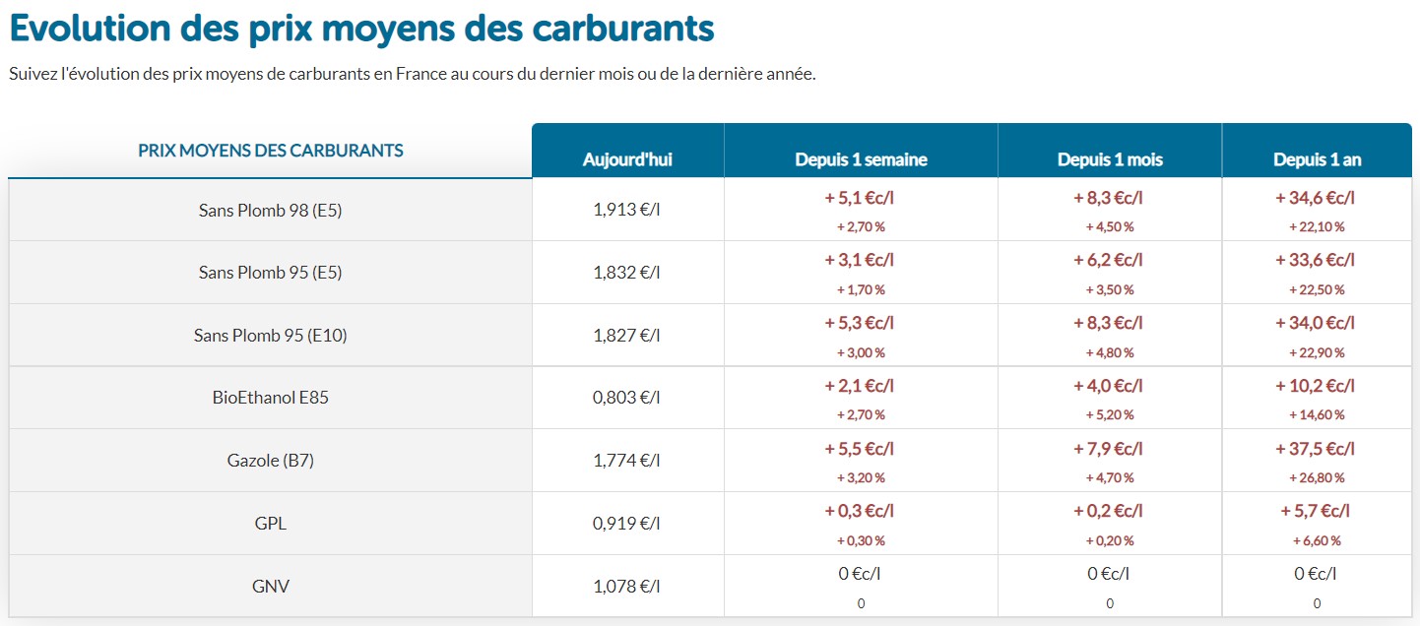Select the Gazole (B7) row label

270,461
